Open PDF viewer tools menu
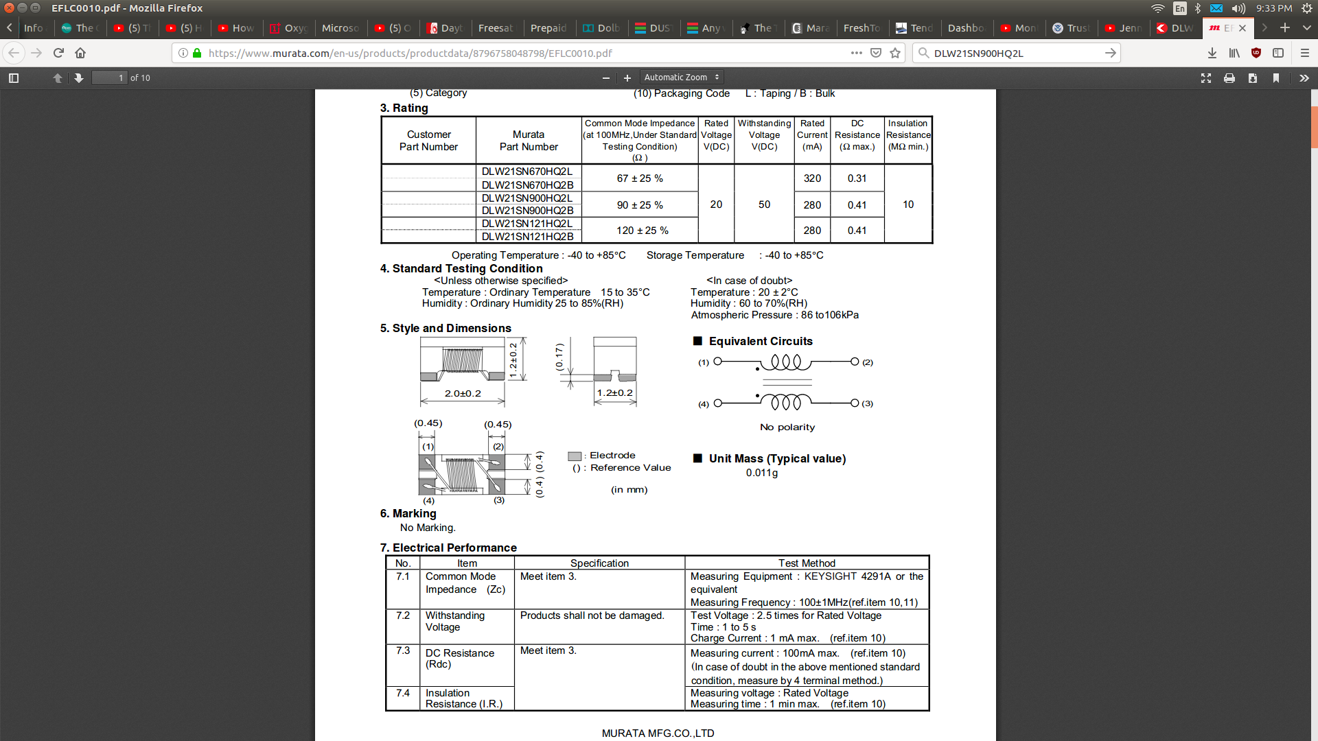 tap(1304, 78)
